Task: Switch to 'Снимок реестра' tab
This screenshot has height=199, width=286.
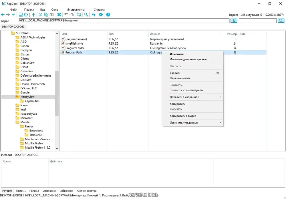Action: coord(87,191)
